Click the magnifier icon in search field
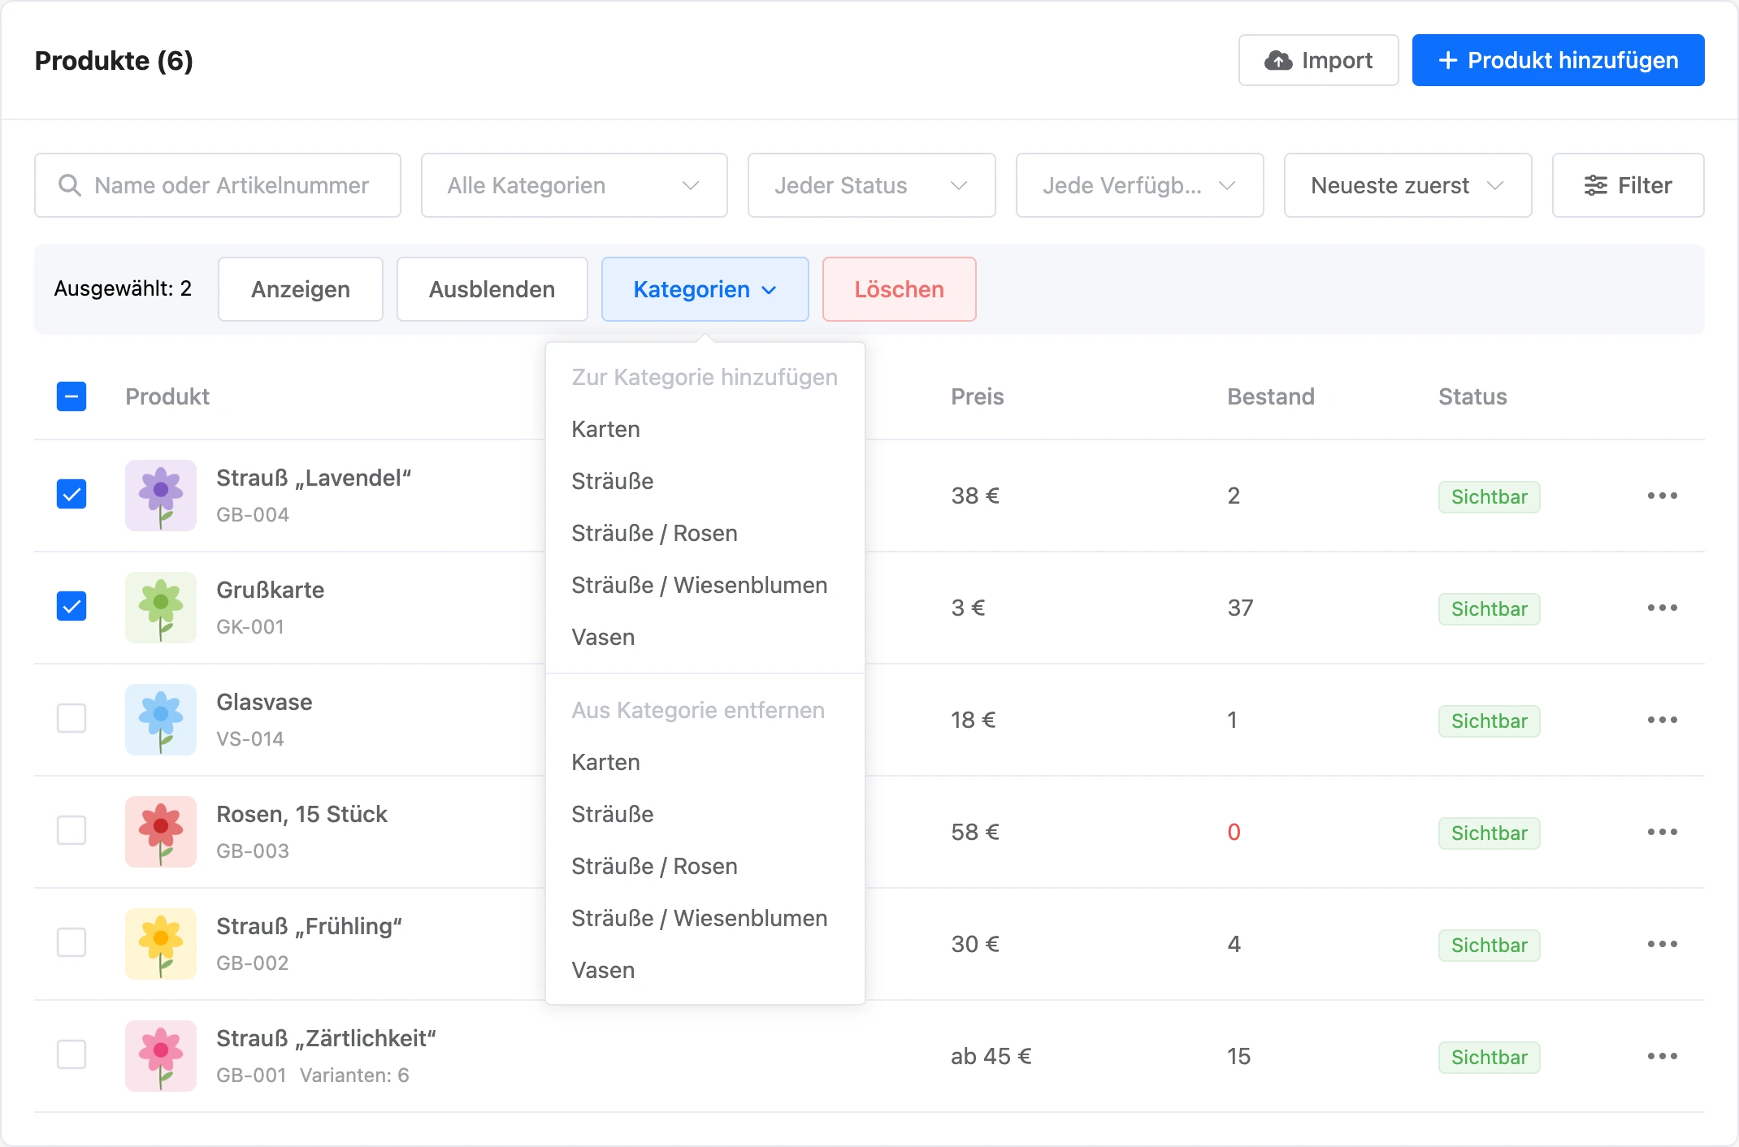This screenshot has height=1147, width=1739. tap(70, 185)
